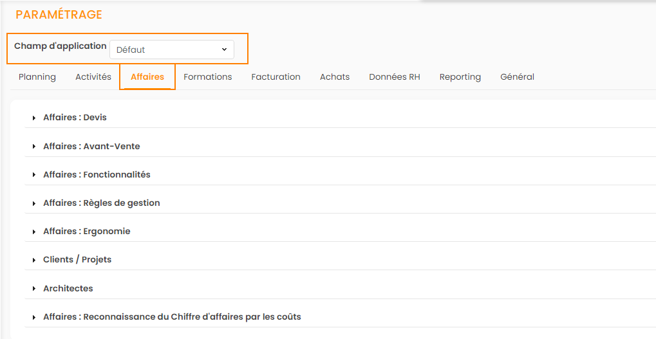656x339 pixels.
Task: Expand Reconnaissance du Chiffre d'affaires section
Action: coord(172,316)
